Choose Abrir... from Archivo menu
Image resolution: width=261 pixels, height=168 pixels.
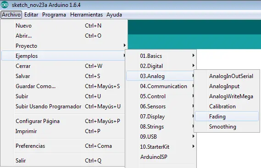click(63, 36)
